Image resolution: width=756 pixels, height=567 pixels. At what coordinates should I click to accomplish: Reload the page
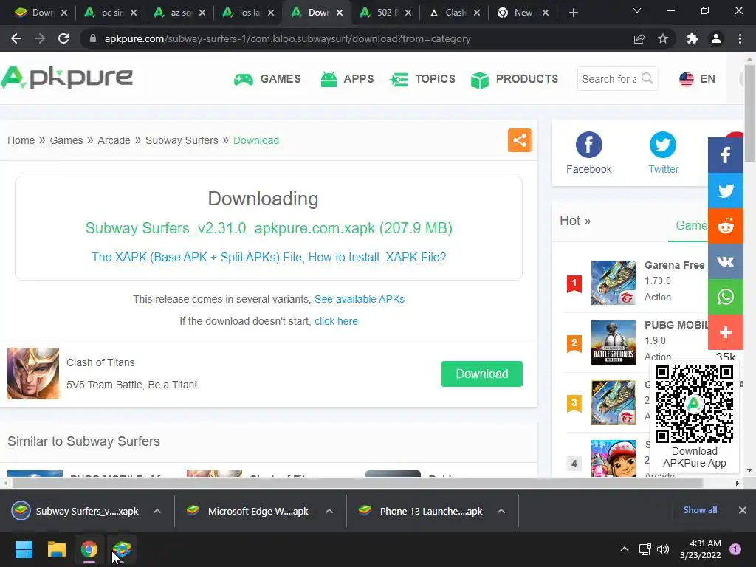[x=63, y=38]
